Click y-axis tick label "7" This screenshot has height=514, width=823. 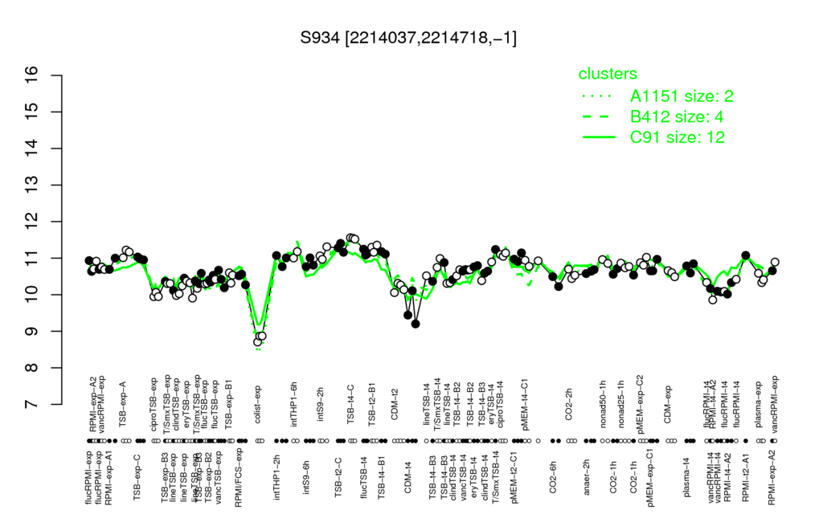point(32,405)
